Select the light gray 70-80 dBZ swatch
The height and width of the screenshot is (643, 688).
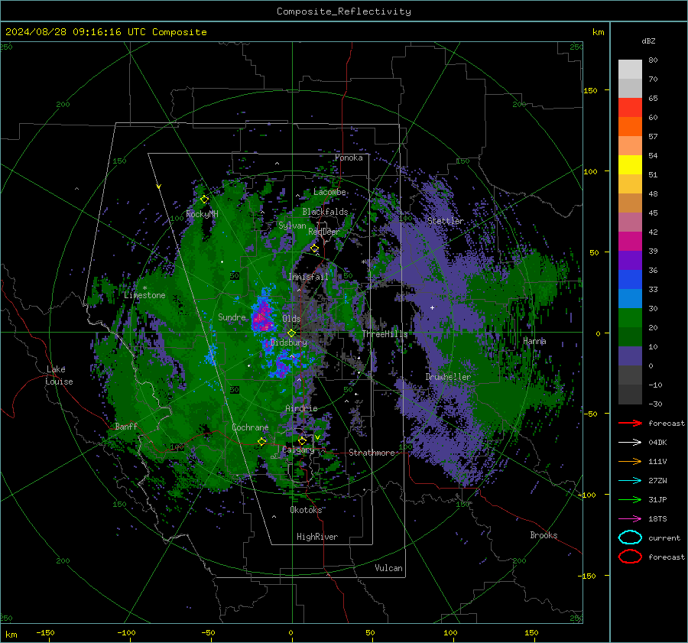pos(630,70)
